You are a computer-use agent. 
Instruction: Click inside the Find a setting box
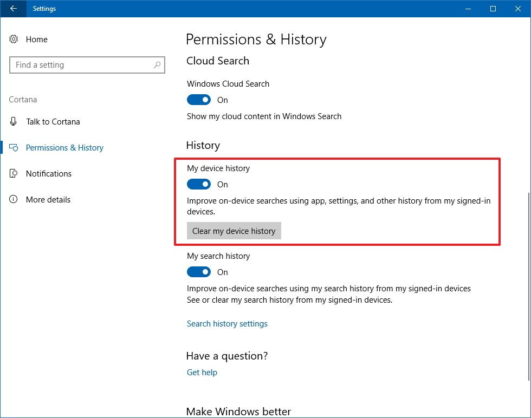tap(81, 64)
